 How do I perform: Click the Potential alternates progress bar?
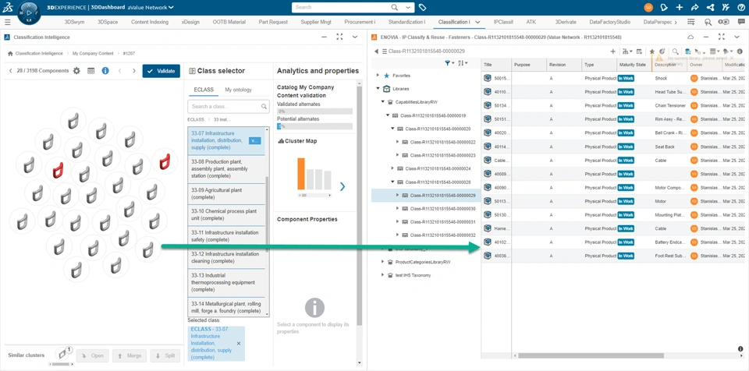click(314, 126)
